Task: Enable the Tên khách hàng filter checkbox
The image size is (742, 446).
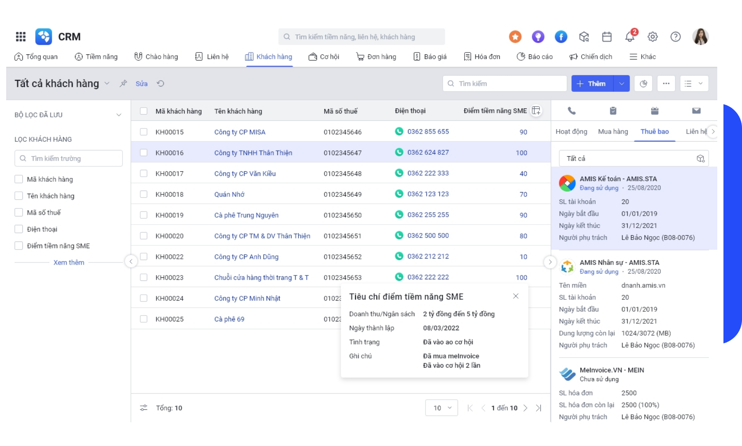Action: [19, 196]
